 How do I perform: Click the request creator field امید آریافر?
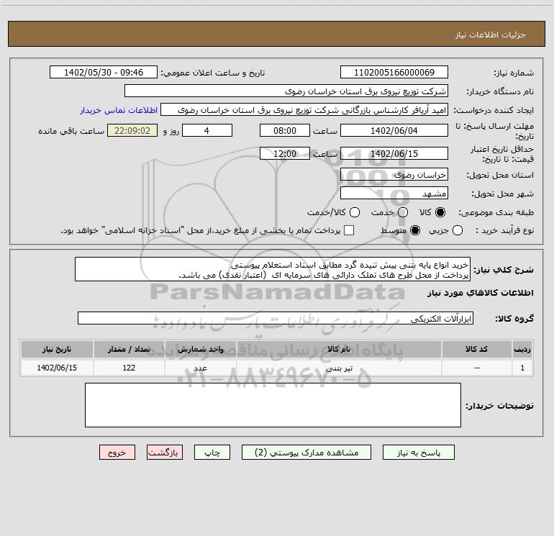point(304,109)
